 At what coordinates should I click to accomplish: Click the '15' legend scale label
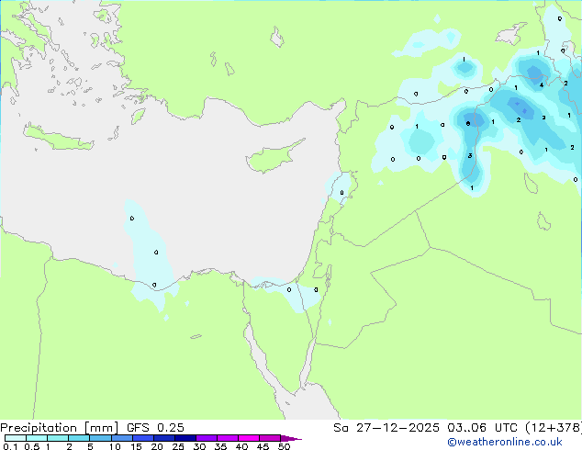coord(136,446)
